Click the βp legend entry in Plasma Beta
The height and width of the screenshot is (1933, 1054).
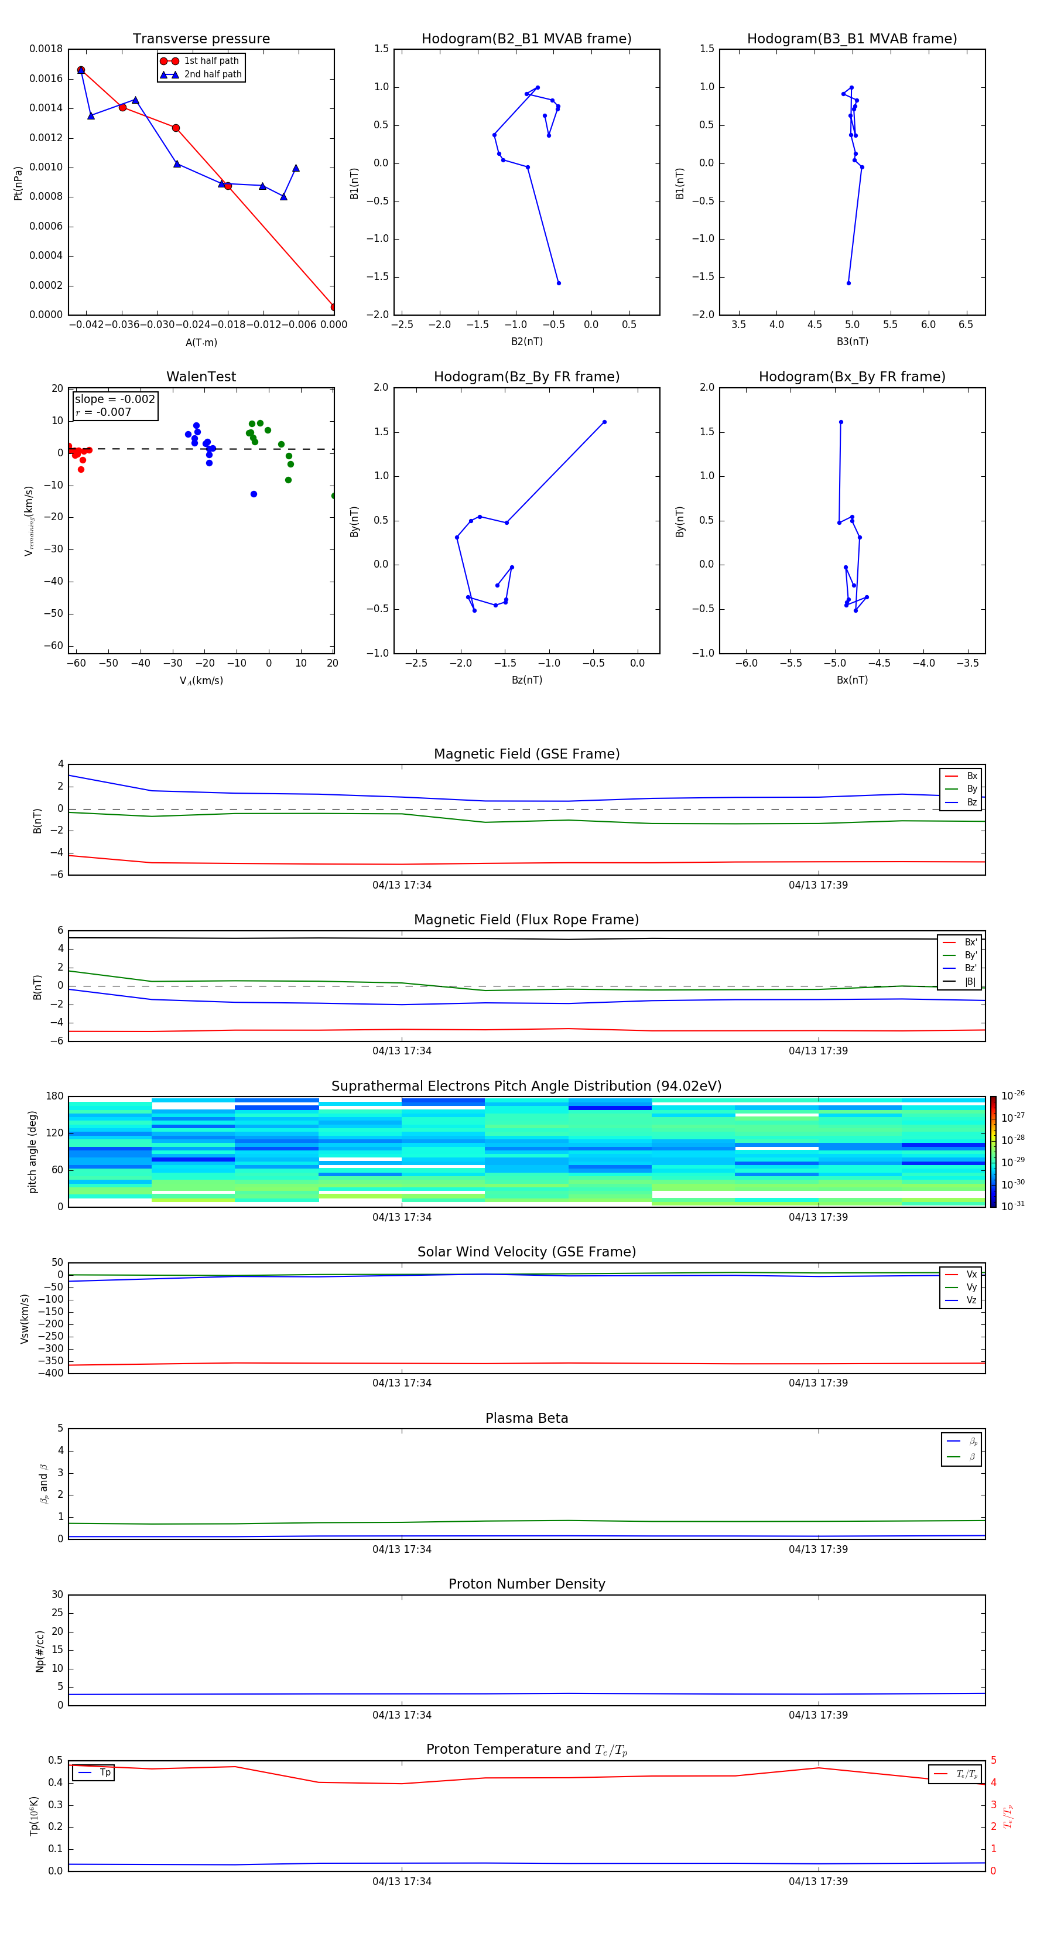[x=963, y=1442]
